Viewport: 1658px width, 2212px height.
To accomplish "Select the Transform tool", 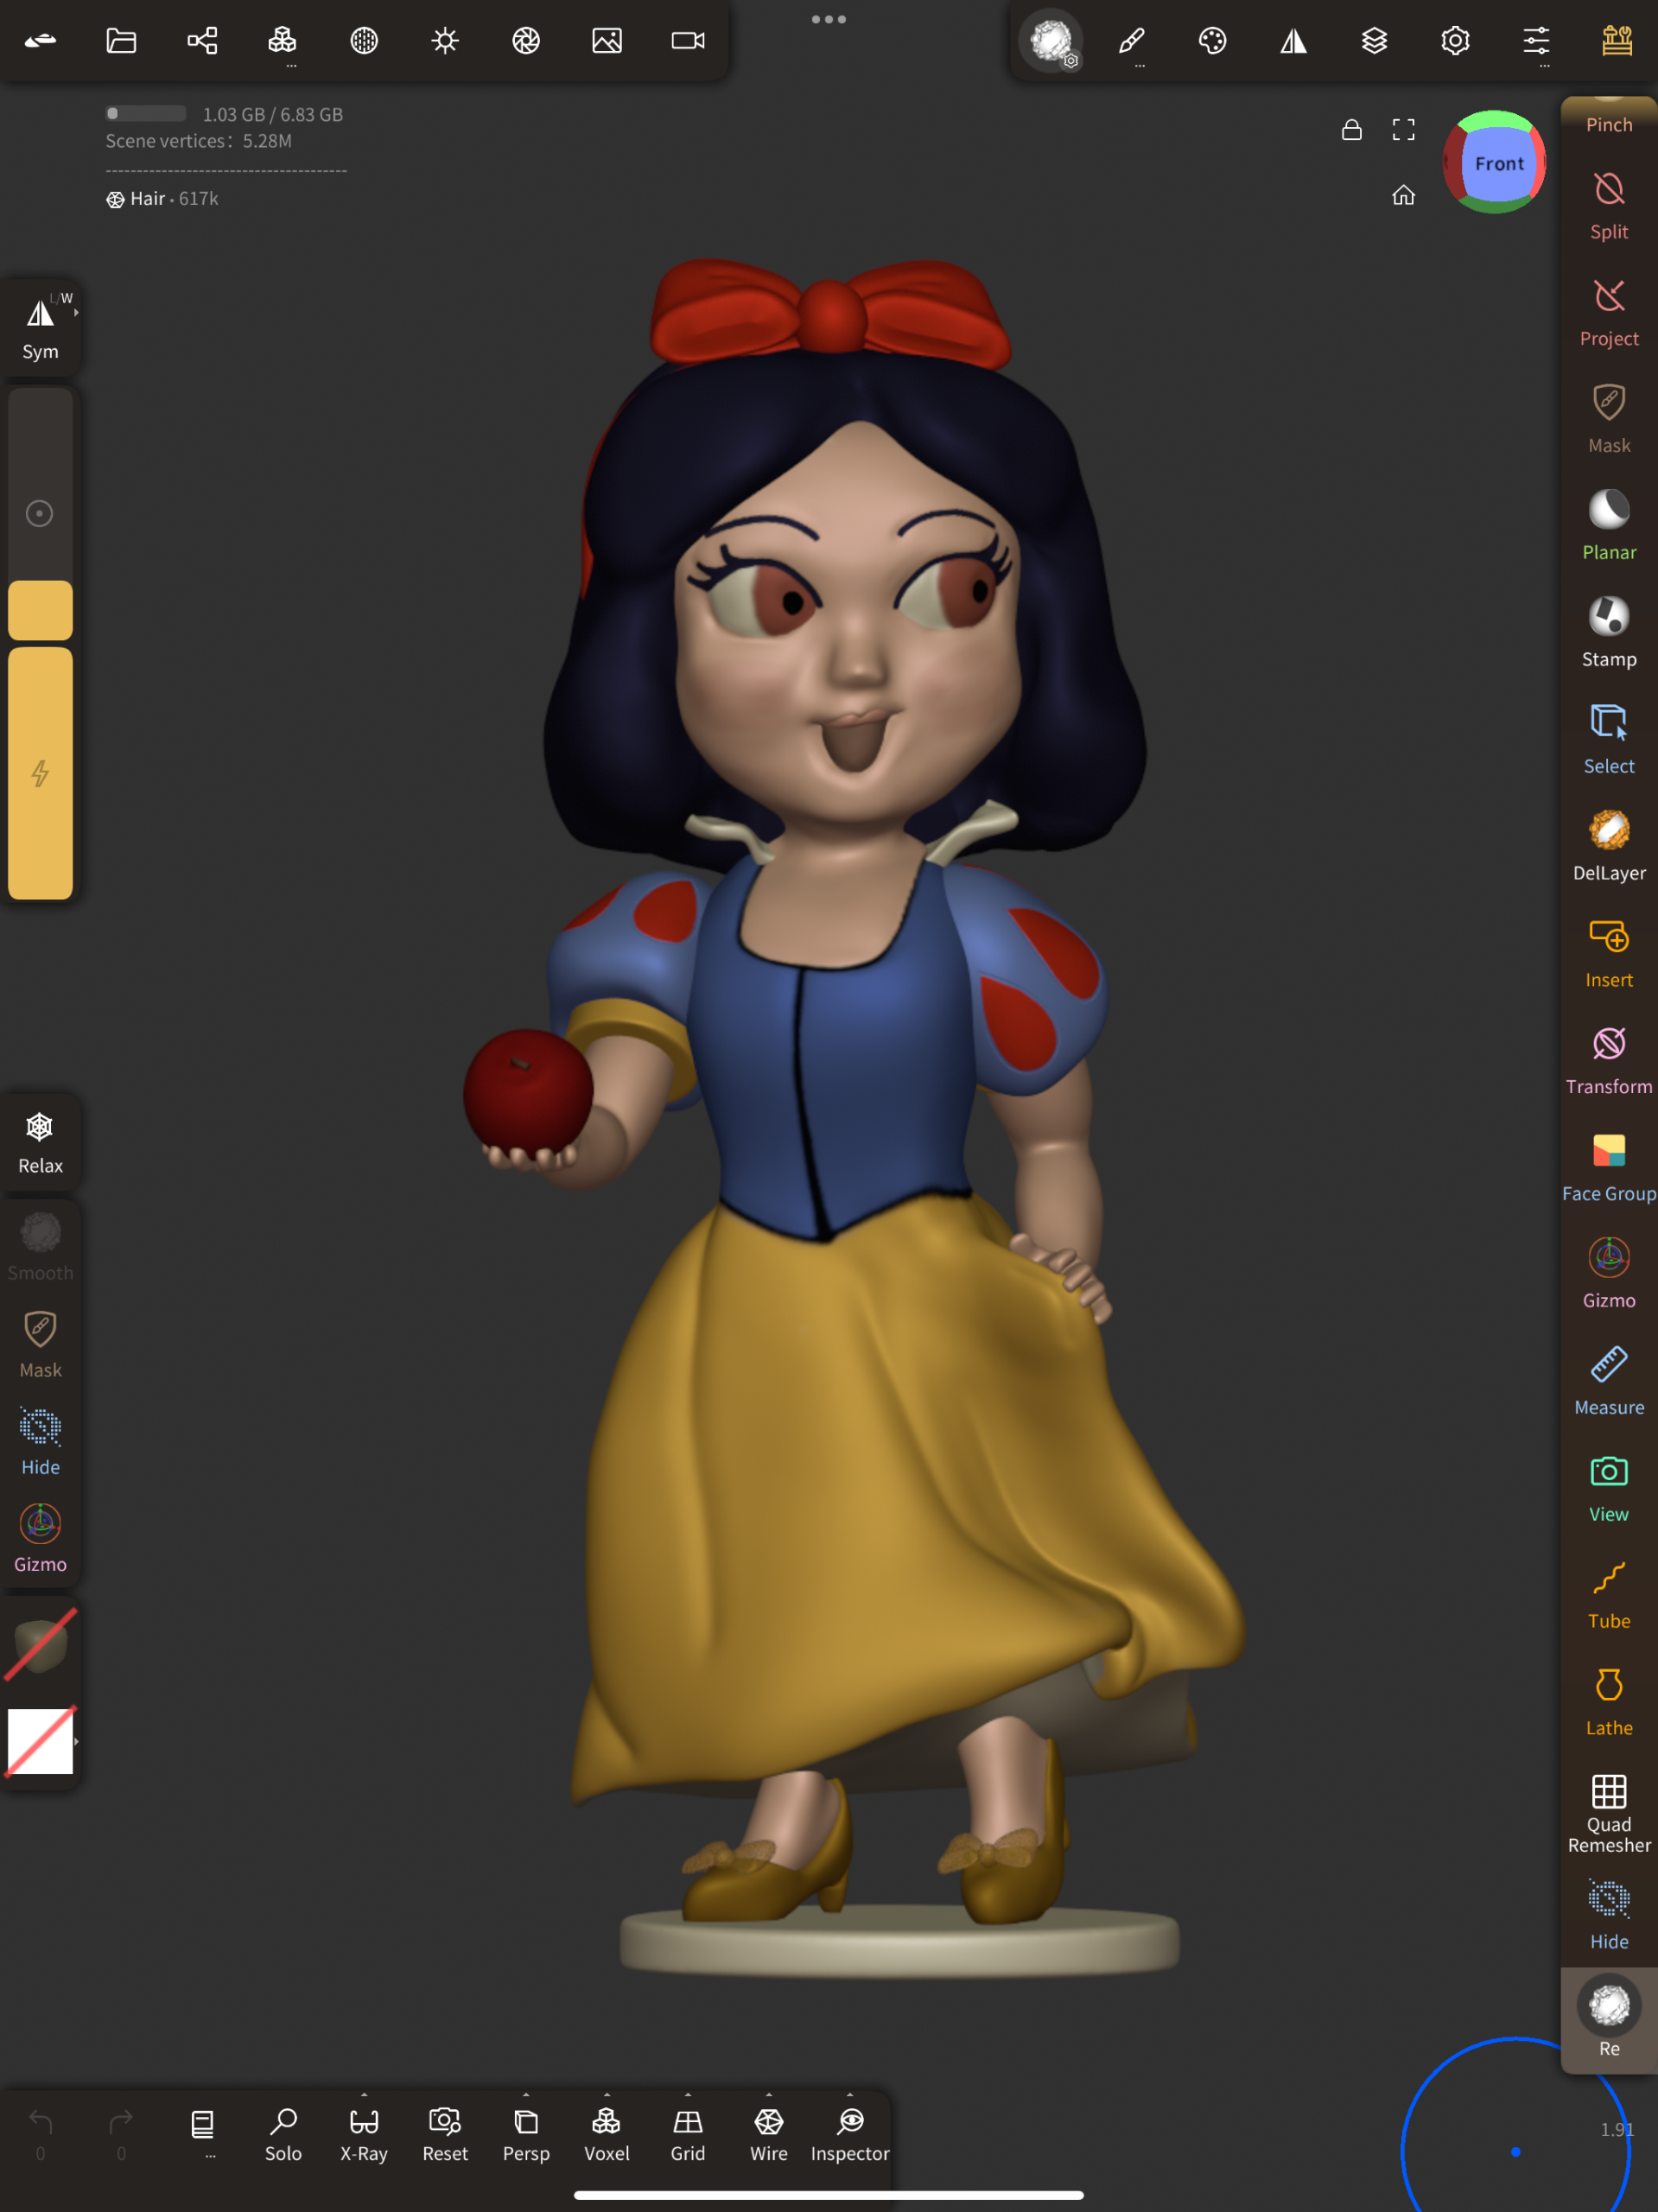I will (1609, 1060).
